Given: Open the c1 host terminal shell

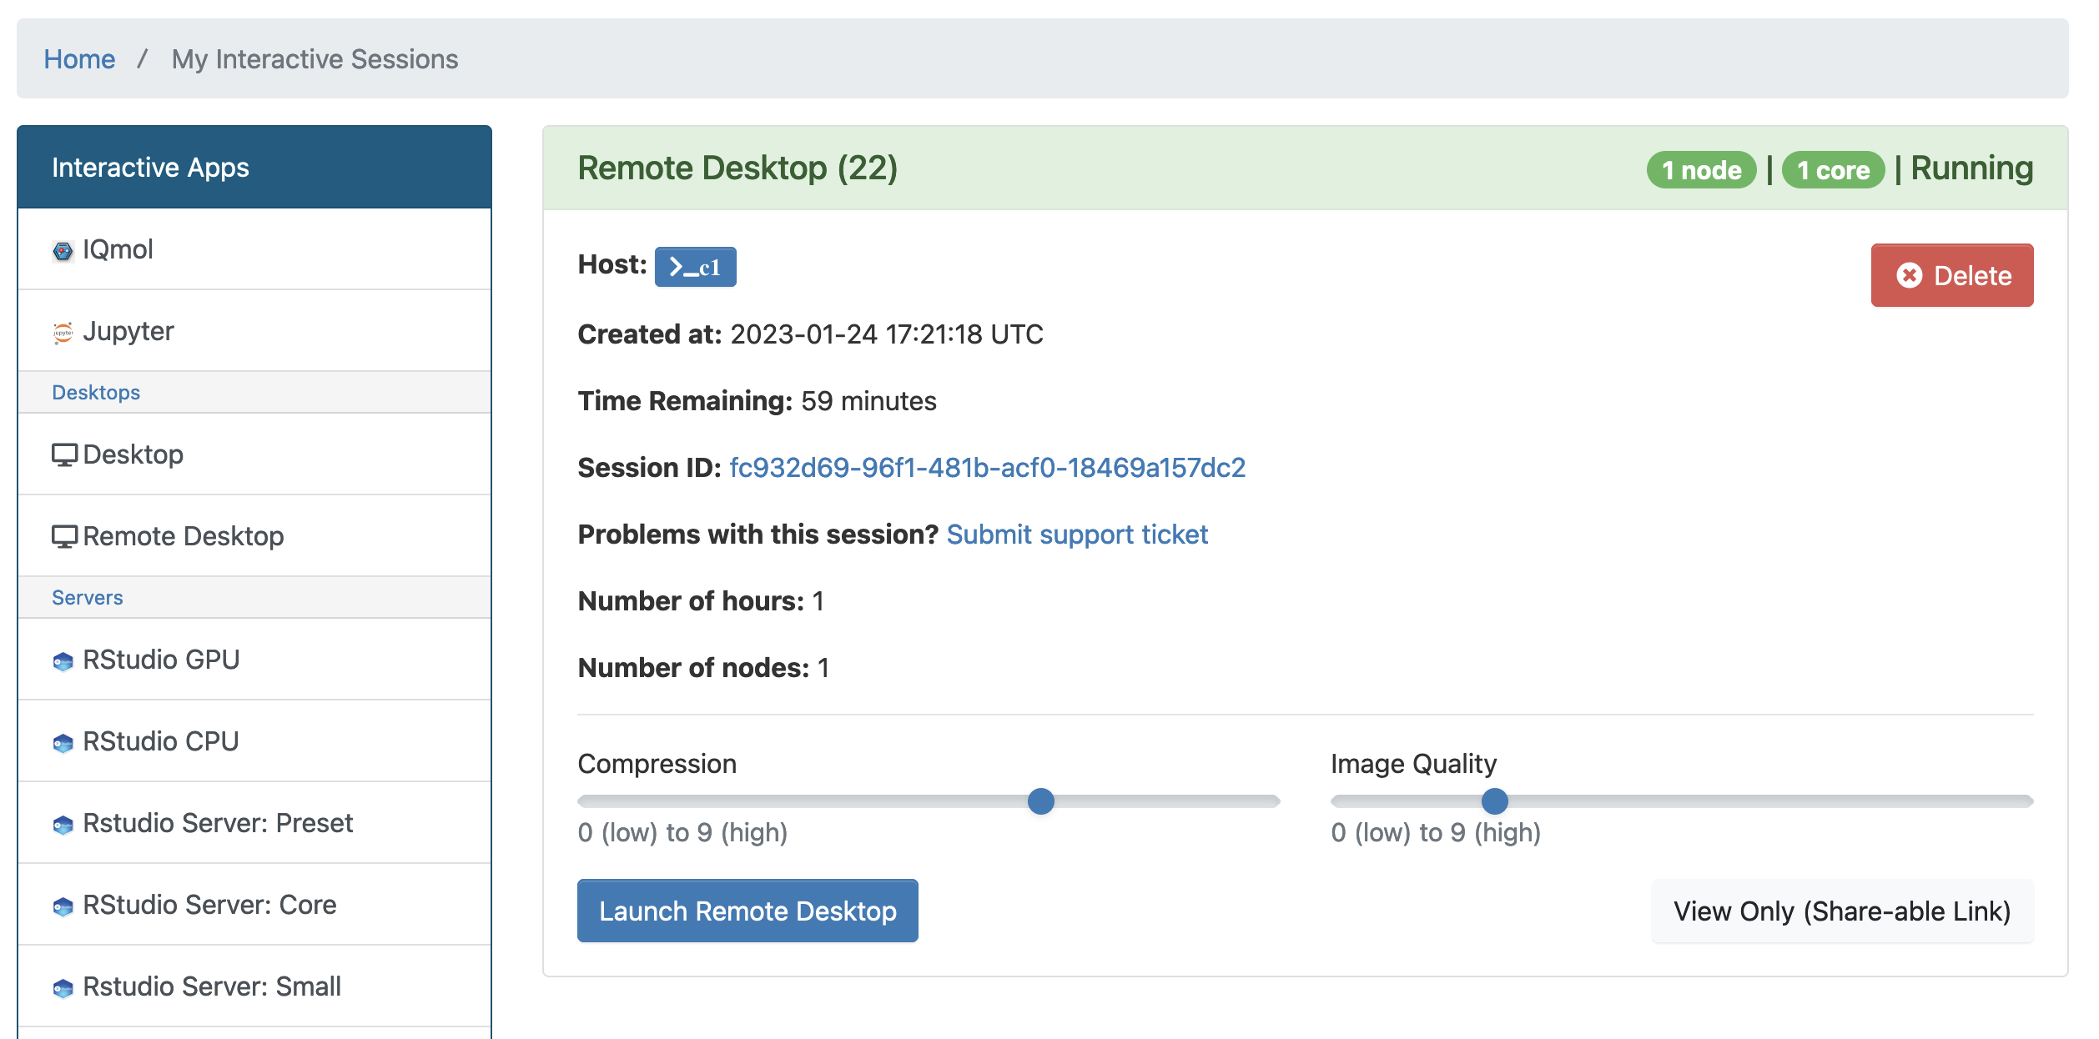Looking at the screenshot, I should click(695, 267).
